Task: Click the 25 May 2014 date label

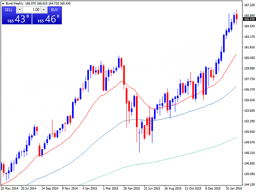Action: (10, 188)
